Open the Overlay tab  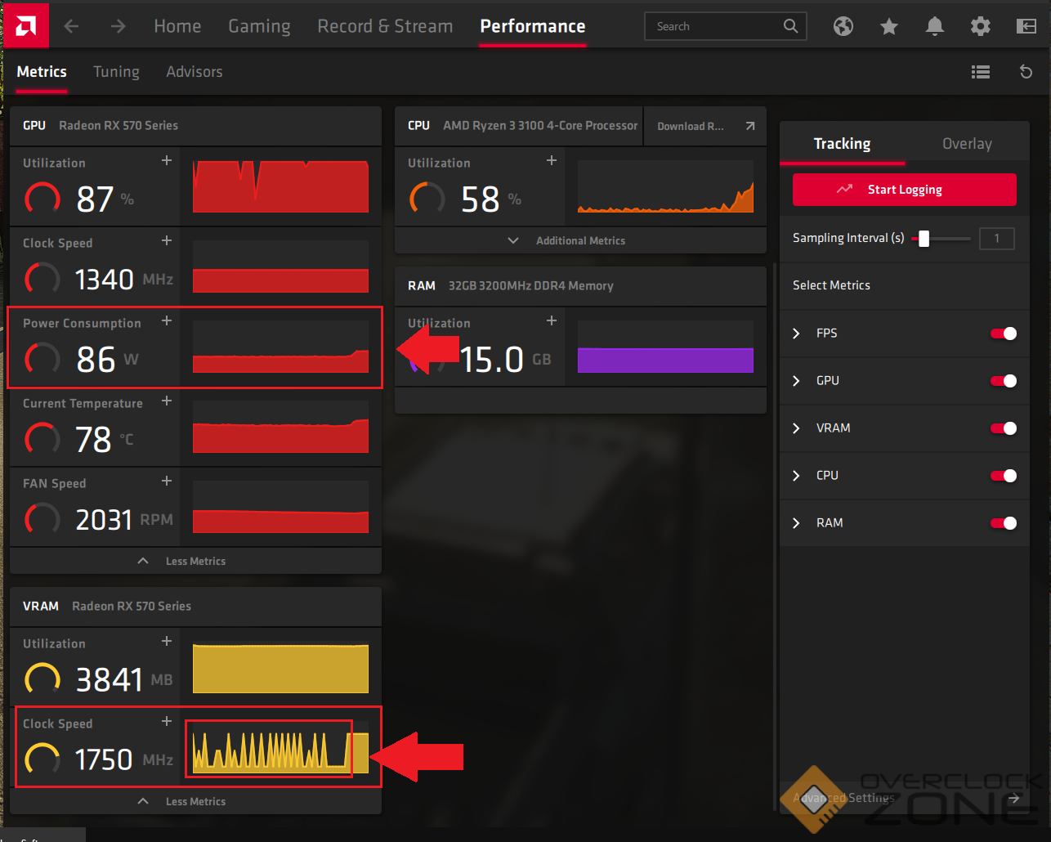967,144
